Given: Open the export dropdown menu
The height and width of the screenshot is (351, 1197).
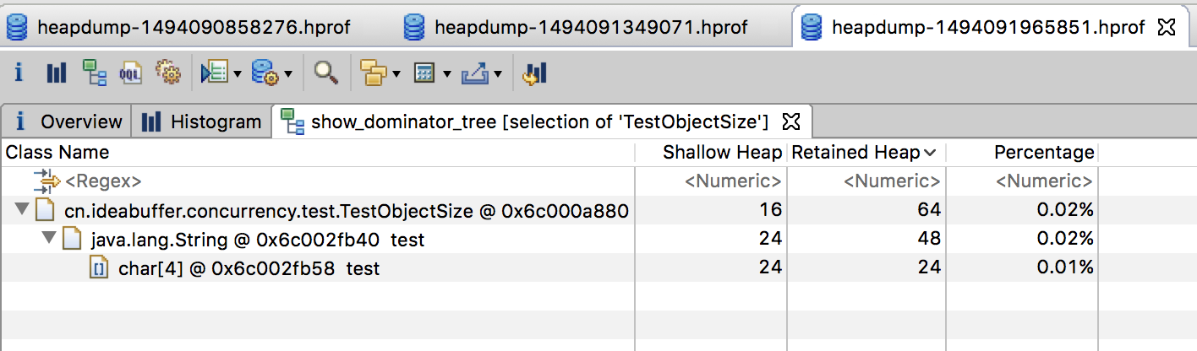Looking at the screenshot, I should point(497,74).
